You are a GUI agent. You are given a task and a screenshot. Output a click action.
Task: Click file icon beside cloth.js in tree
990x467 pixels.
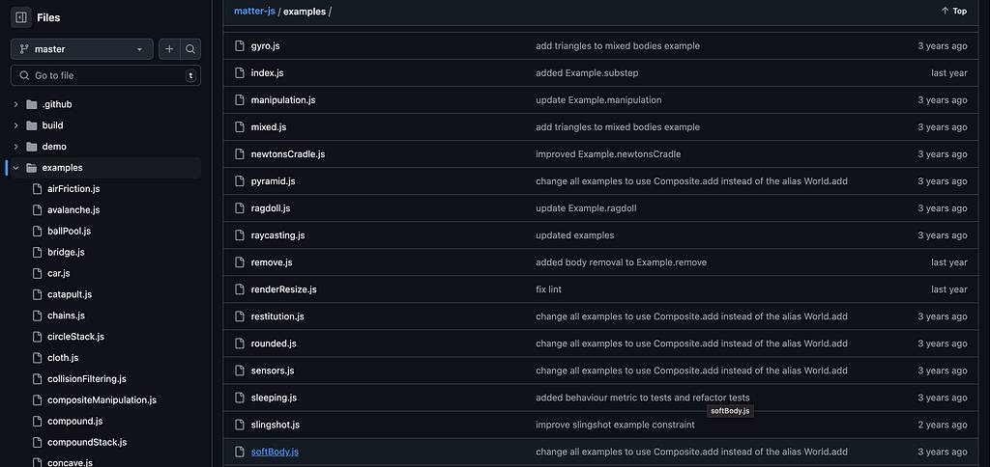pos(37,358)
